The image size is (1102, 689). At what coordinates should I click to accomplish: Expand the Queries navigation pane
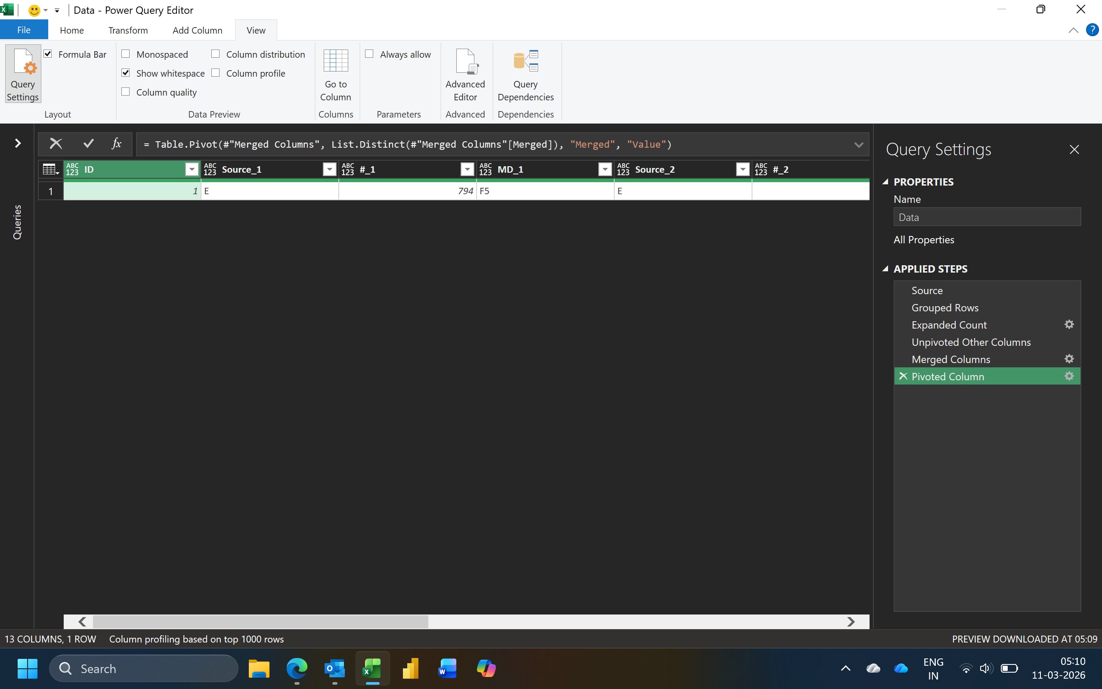click(x=17, y=143)
